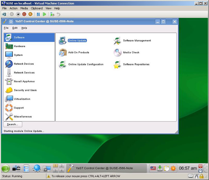
Task: Open the VM Connection Action menu
Action: pos(14,8)
